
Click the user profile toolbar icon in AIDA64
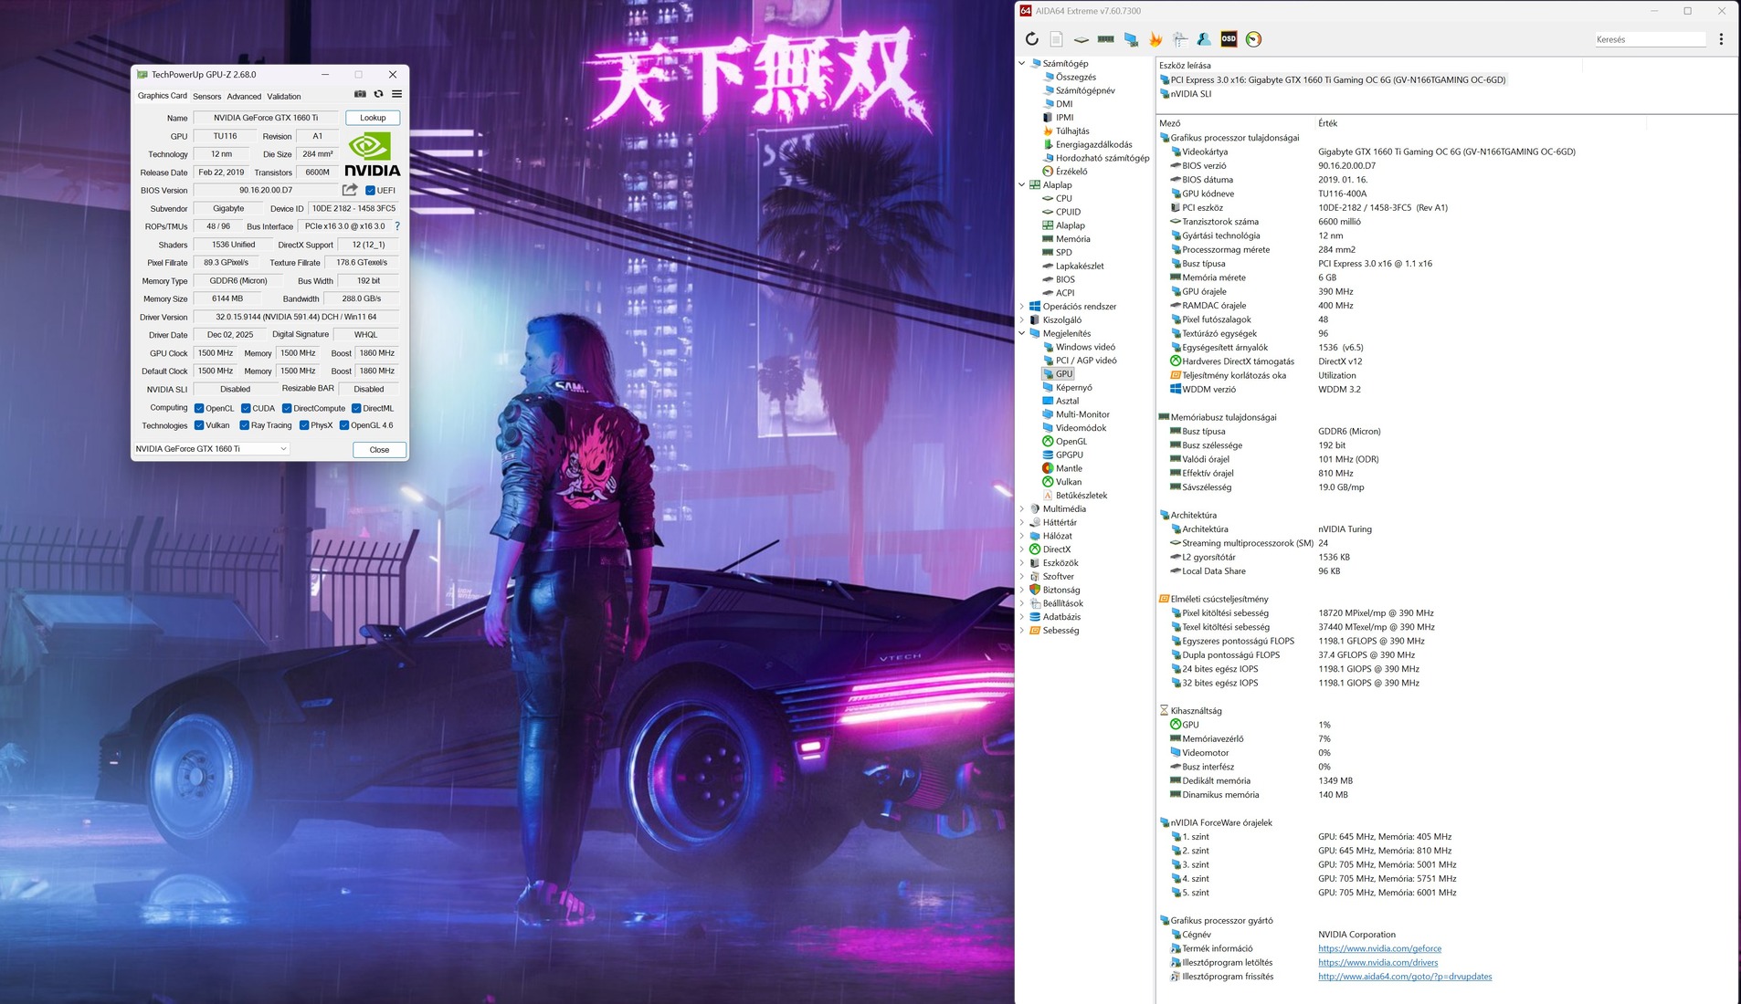(1204, 39)
